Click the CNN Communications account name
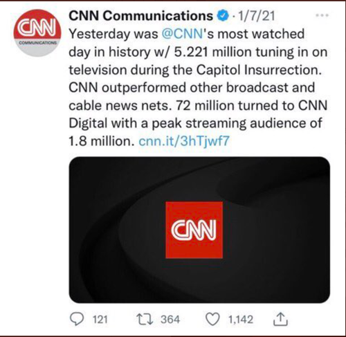Image resolution: width=346 pixels, height=337 pixels. tap(141, 16)
